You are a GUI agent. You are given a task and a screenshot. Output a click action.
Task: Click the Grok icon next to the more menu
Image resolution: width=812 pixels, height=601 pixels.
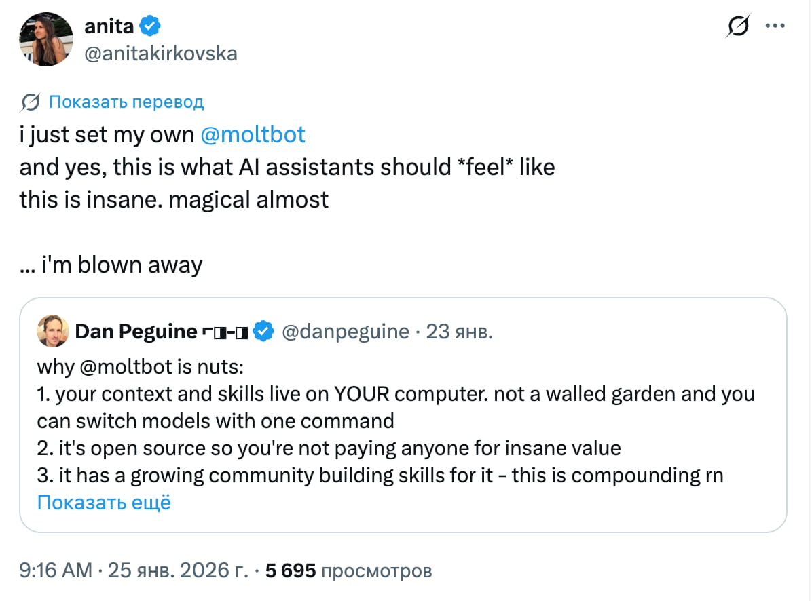[739, 26]
